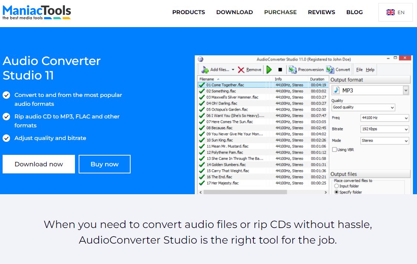
Task: Click the ManiacTools logo
Action: pos(37,12)
